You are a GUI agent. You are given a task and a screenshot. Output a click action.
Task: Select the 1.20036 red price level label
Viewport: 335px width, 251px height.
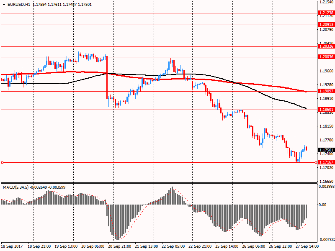point(326,57)
